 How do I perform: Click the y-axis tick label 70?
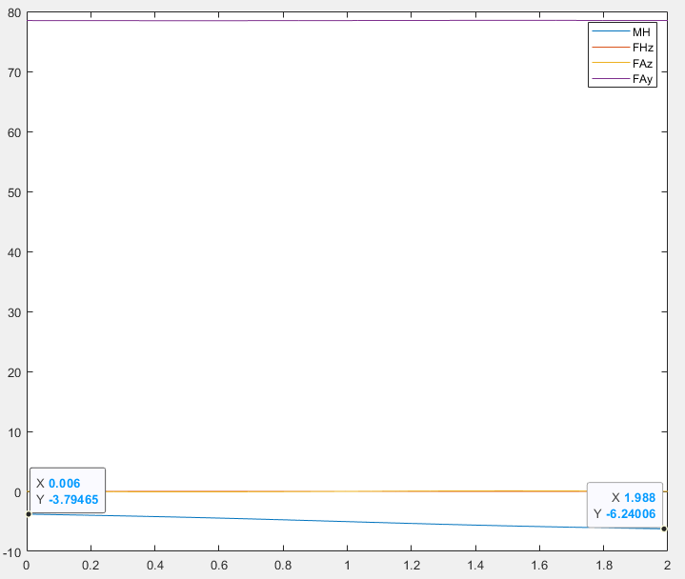coord(14,73)
